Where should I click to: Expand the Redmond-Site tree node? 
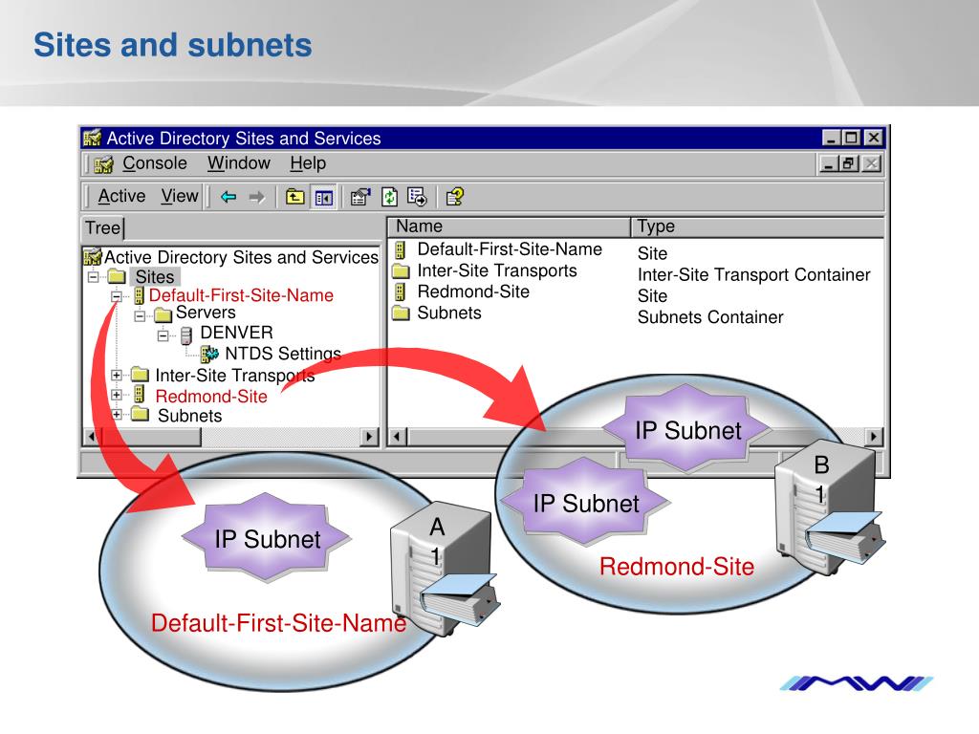click(116, 395)
